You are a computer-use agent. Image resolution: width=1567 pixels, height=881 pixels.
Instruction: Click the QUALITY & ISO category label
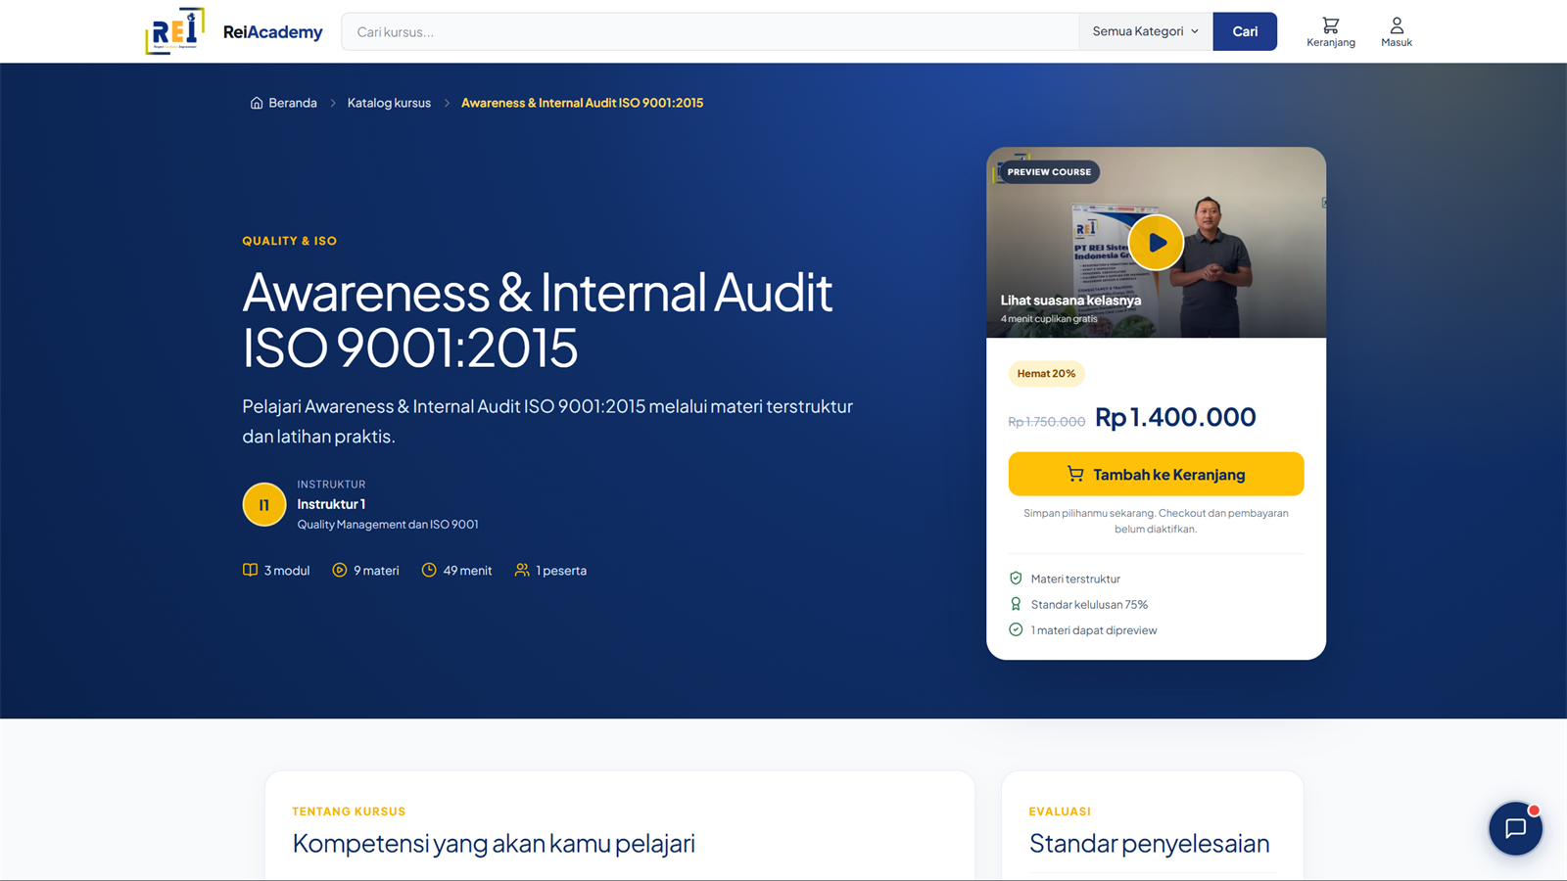point(290,241)
